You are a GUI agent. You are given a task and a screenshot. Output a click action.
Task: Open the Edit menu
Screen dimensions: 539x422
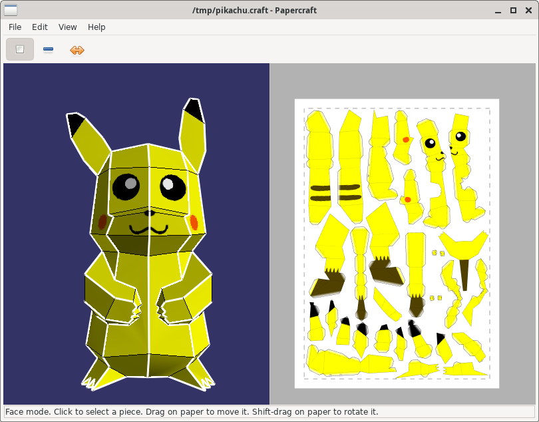pos(39,27)
